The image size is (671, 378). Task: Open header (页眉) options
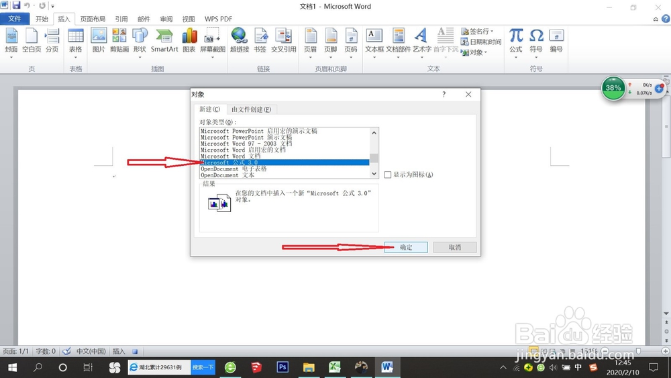point(310,42)
